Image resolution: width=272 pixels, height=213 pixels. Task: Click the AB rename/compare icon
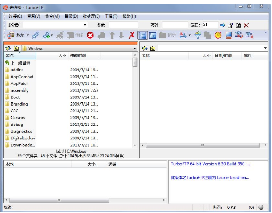pyautogui.click(x=183, y=35)
